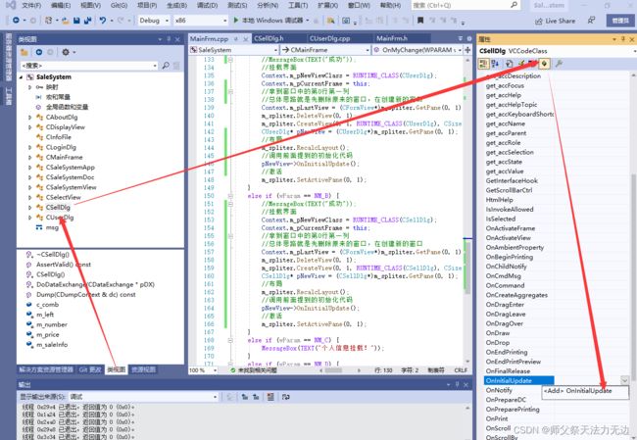This screenshot has height=440, width=637.
Task: Click the navigate backward circle icon
Action: coord(16,21)
